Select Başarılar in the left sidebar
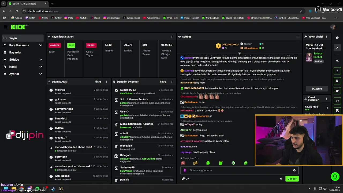Screen dimensions: 343x193 click(x=23, y=53)
